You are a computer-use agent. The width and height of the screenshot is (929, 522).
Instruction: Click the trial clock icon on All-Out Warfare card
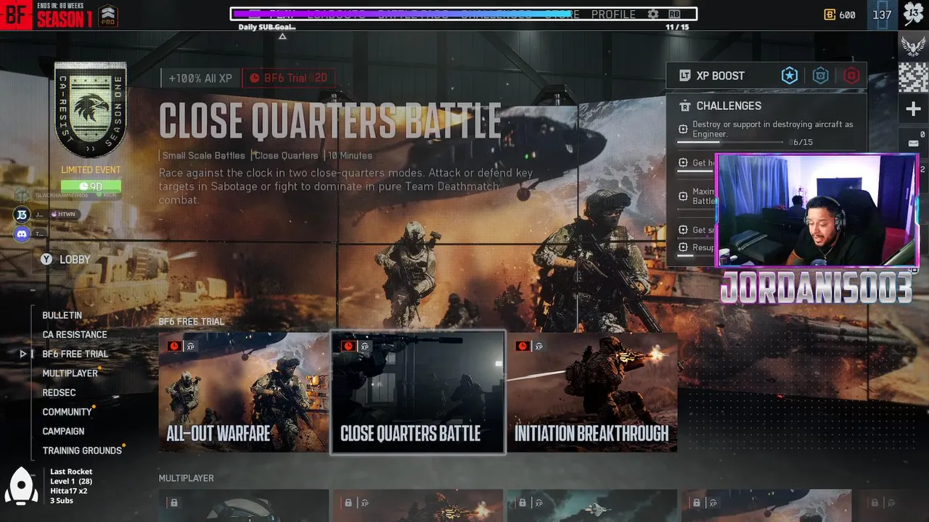[x=173, y=346]
